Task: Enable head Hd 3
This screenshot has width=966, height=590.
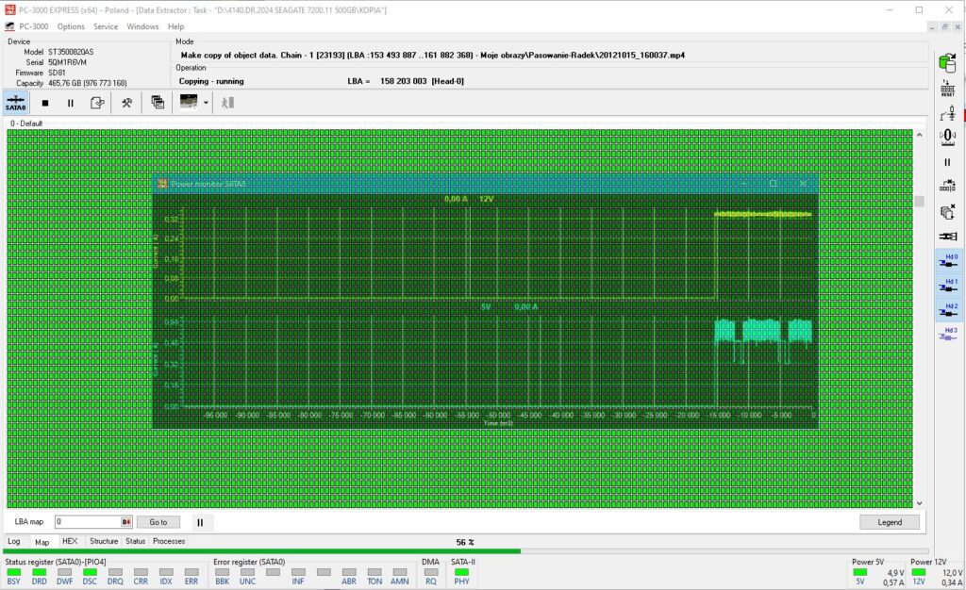Action: [948, 334]
